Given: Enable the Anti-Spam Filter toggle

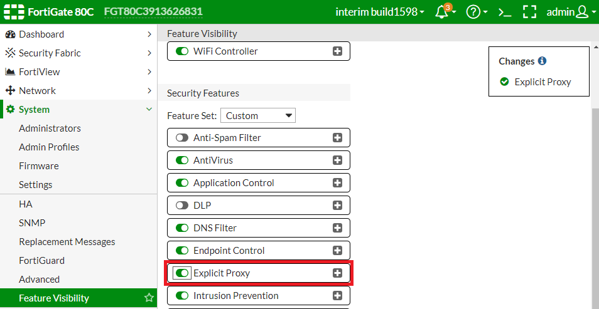Looking at the screenshot, I should click(182, 138).
